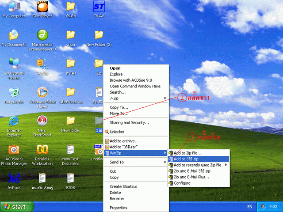Viewport: 283px width, 212px height.
Task: Select the highlighted folder being zipped
Action: (x=99, y=125)
